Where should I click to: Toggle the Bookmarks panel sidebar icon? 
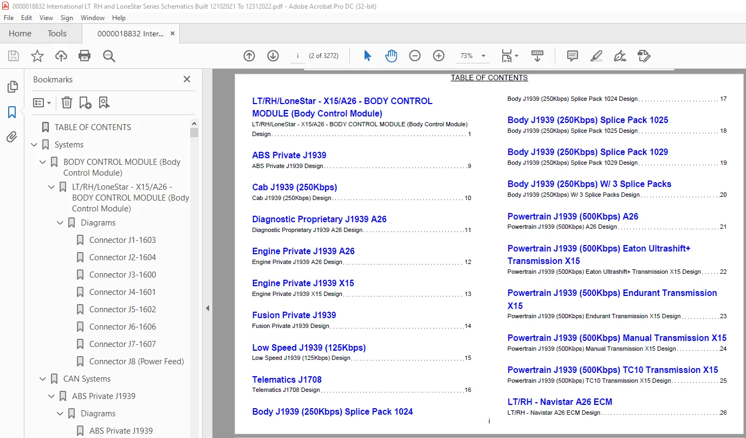coord(12,112)
